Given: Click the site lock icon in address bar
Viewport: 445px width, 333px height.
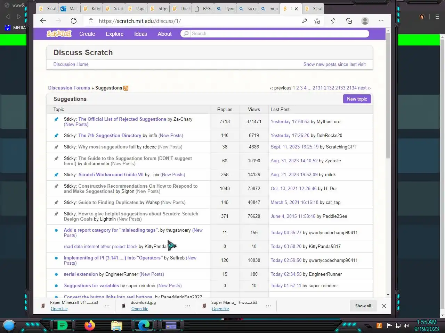Looking at the screenshot, I should coord(91,21).
